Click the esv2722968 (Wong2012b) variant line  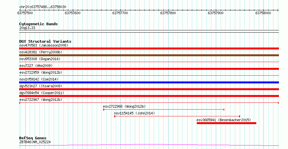coord(164,110)
